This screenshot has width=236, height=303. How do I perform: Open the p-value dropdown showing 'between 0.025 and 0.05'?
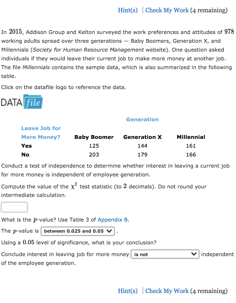click(x=77, y=231)
